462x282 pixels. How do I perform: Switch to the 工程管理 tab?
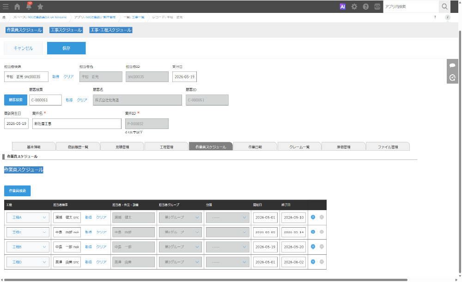point(166,147)
